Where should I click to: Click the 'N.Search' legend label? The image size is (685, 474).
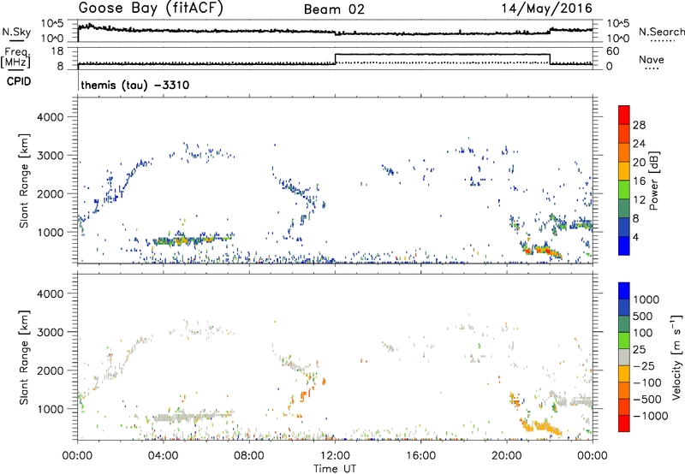(661, 32)
